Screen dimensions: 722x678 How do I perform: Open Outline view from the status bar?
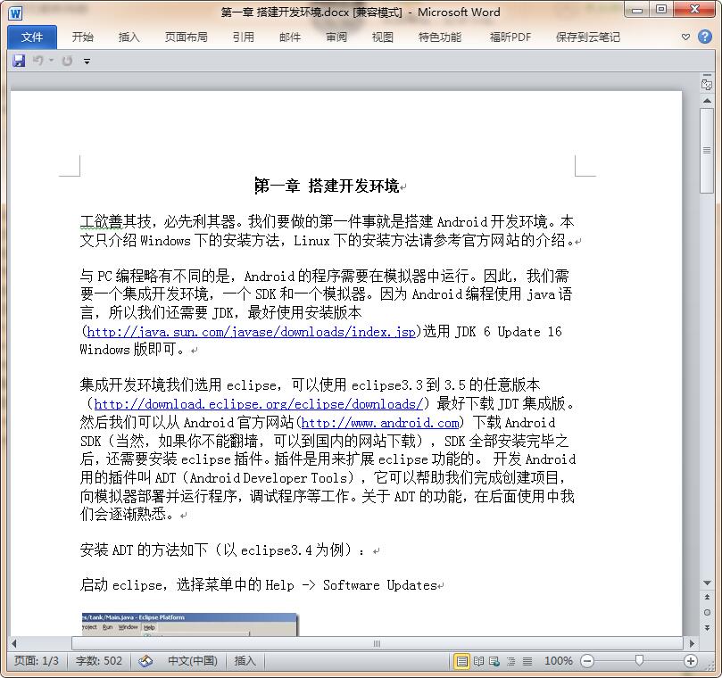point(510,661)
